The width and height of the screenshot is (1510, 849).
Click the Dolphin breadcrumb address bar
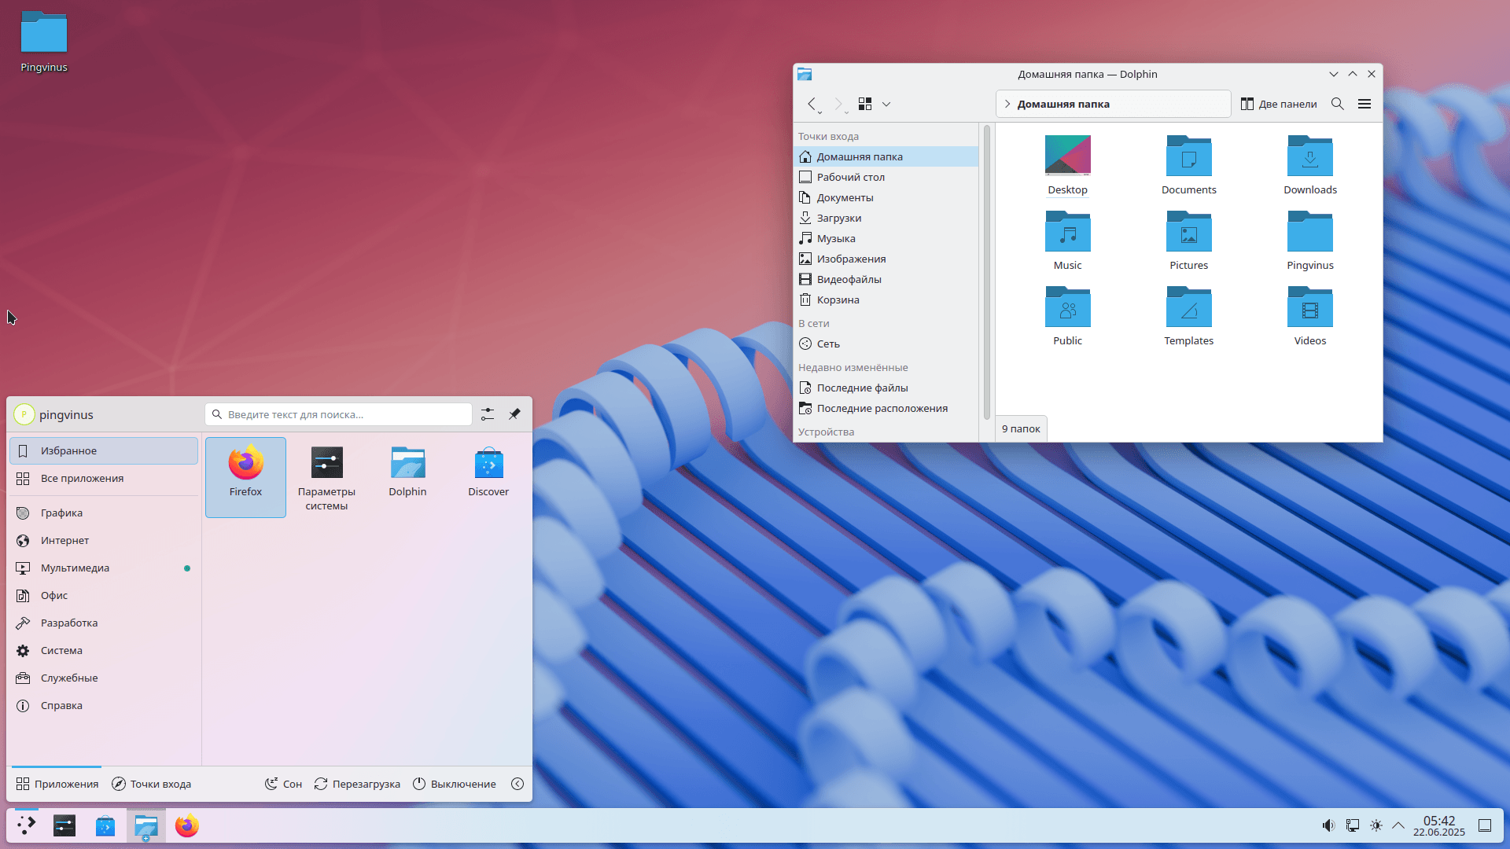pyautogui.click(x=1113, y=104)
